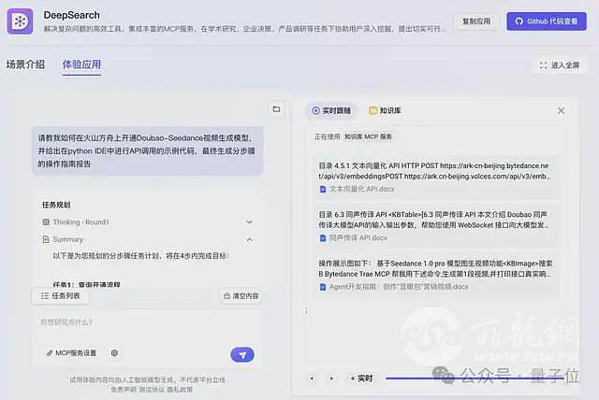Click the DeepSearch app logo icon
599x400 pixels.
(x=20, y=21)
